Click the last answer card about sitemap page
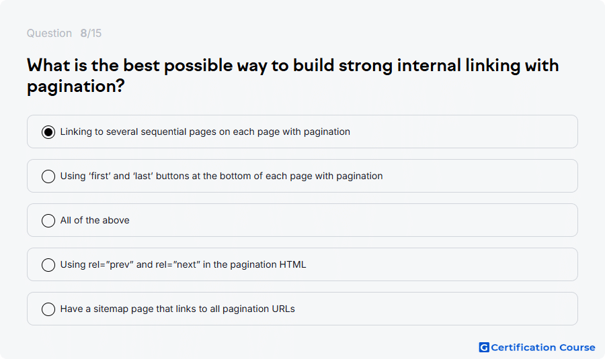This screenshot has width=605, height=359. click(x=302, y=309)
